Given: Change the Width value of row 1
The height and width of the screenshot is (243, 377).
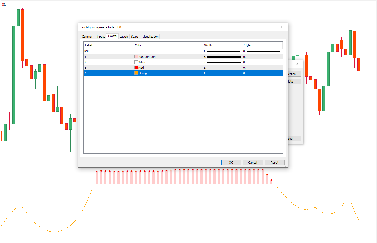Looking at the screenshot, I should (222, 57).
